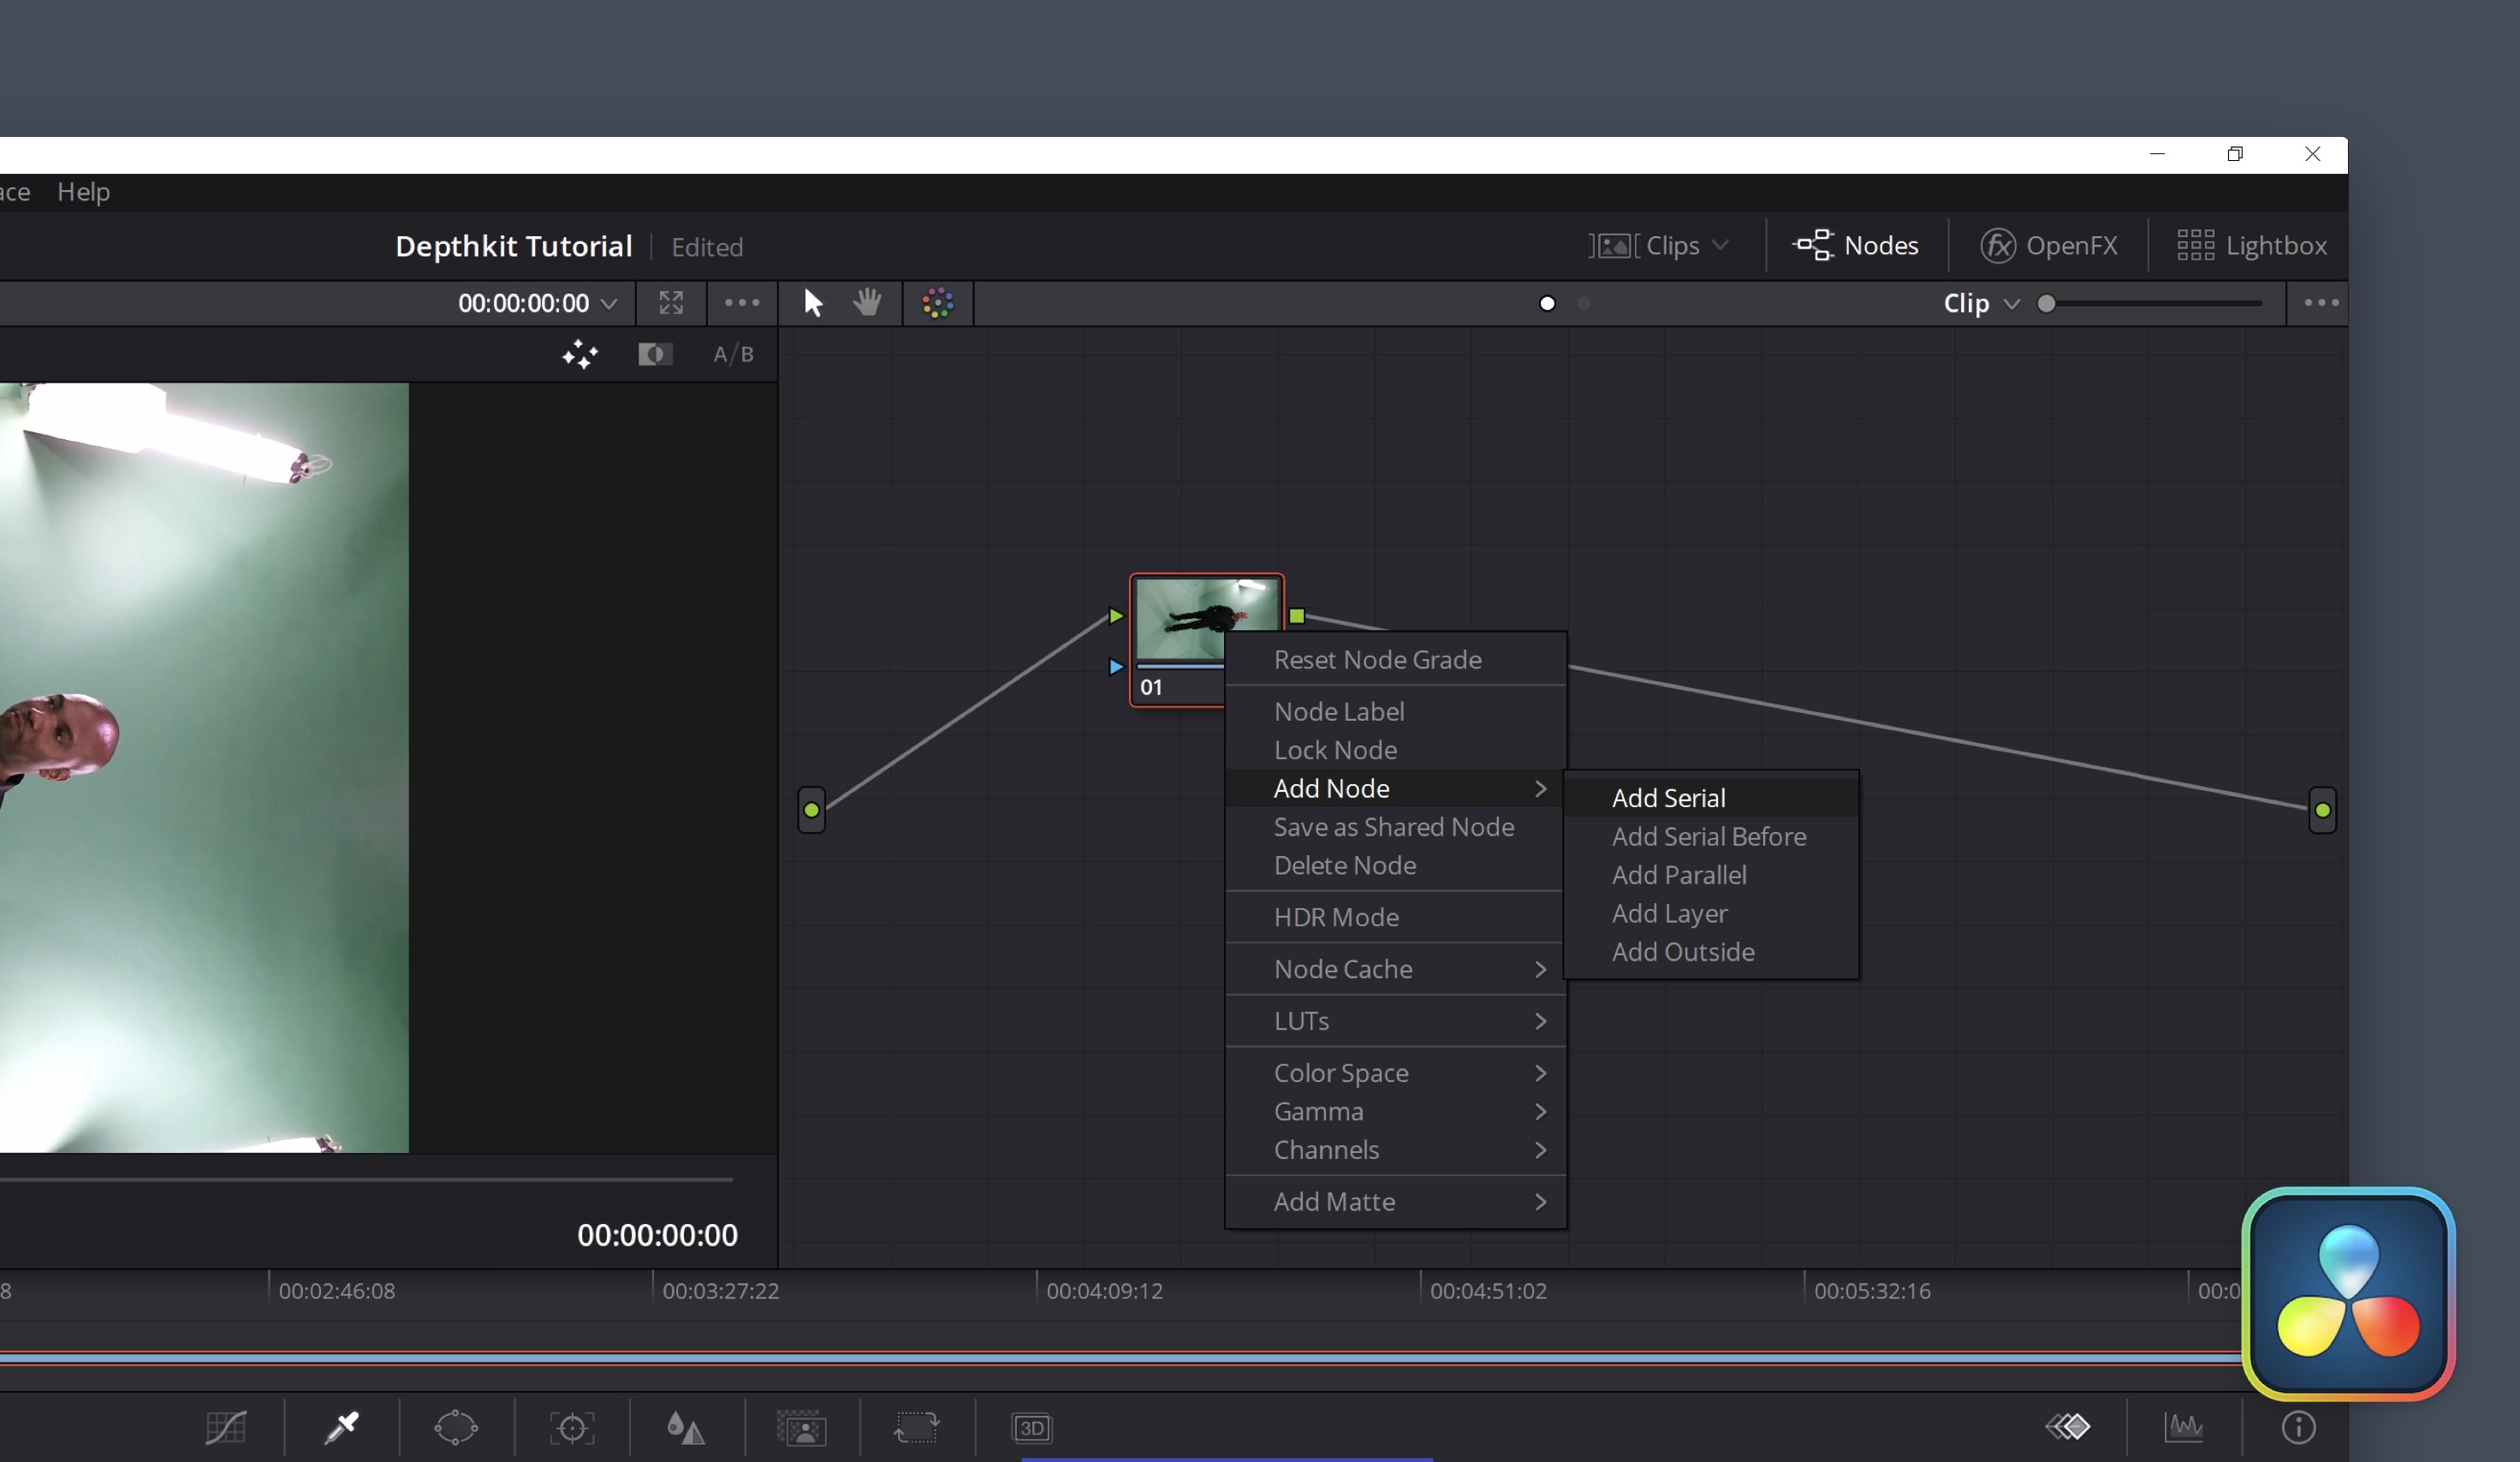Viewport: 2520px width, 1462px height.
Task: Open the OpenFX panel
Action: (2049, 245)
